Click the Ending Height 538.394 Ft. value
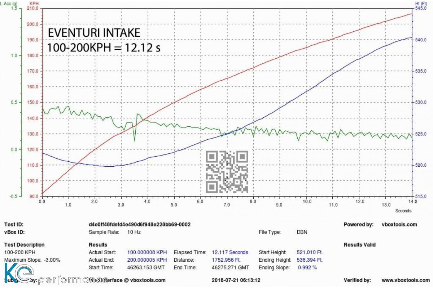433x288 pixels. pyautogui.click(x=309, y=260)
